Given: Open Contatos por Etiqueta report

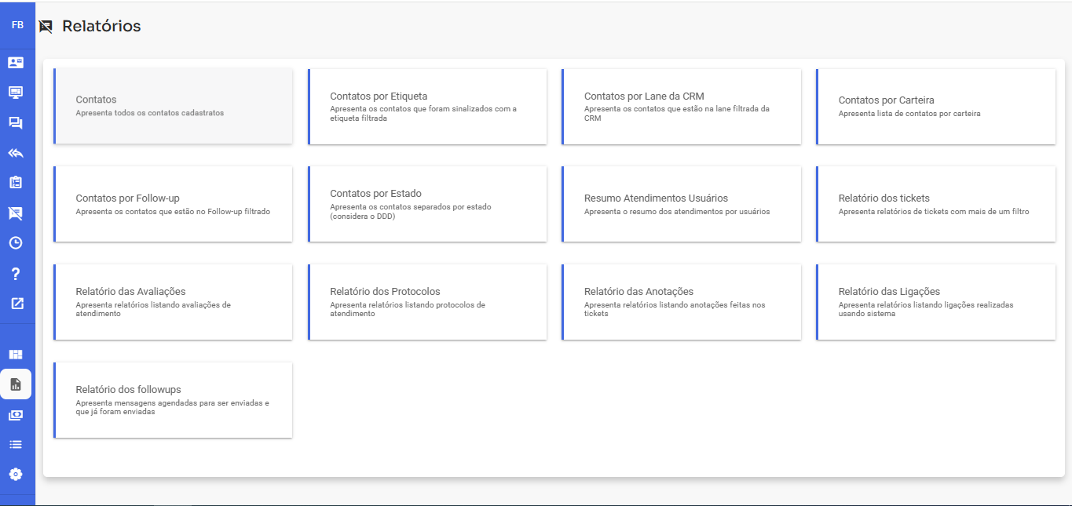Looking at the screenshot, I should 427,106.
